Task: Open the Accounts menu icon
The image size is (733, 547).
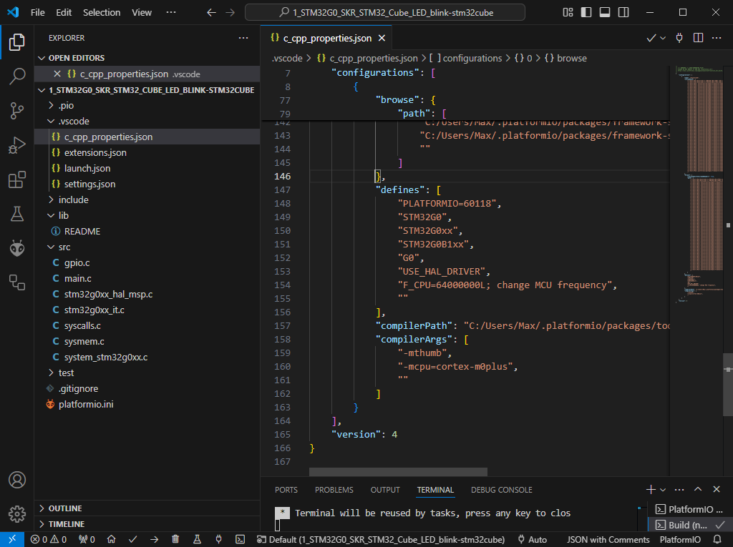Action: (x=17, y=480)
